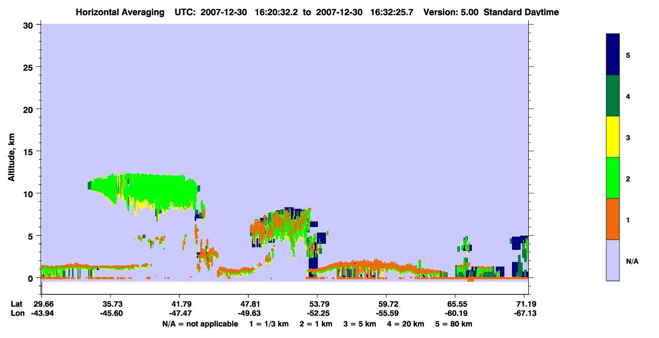Image resolution: width=659 pixels, height=338 pixels.
Task: Click longitude value -60.19
Action: [455, 313]
